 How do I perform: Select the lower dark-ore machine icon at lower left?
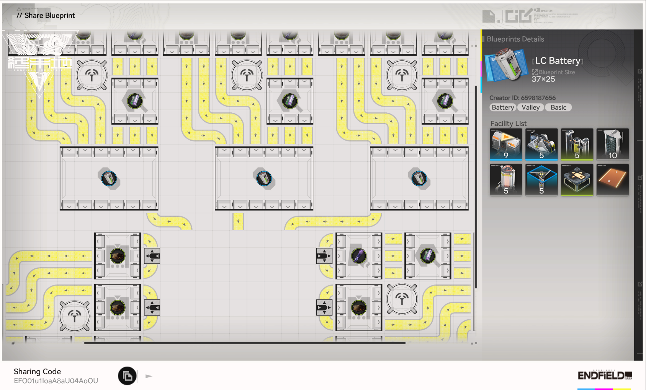[x=118, y=307]
